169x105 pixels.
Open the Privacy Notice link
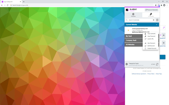[151, 74]
